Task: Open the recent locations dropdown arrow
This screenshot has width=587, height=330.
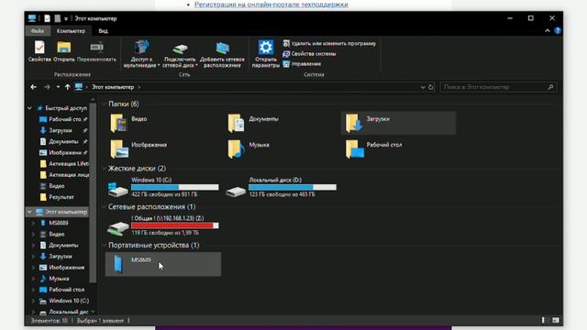Action: [x=58, y=87]
